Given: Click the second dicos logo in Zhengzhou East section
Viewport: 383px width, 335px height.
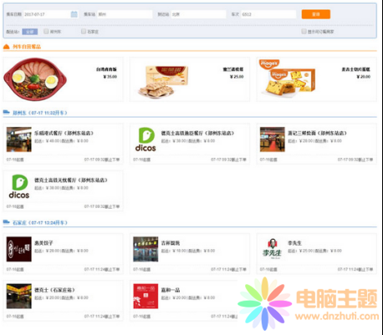Looking at the screenshot, I should tap(19, 186).
